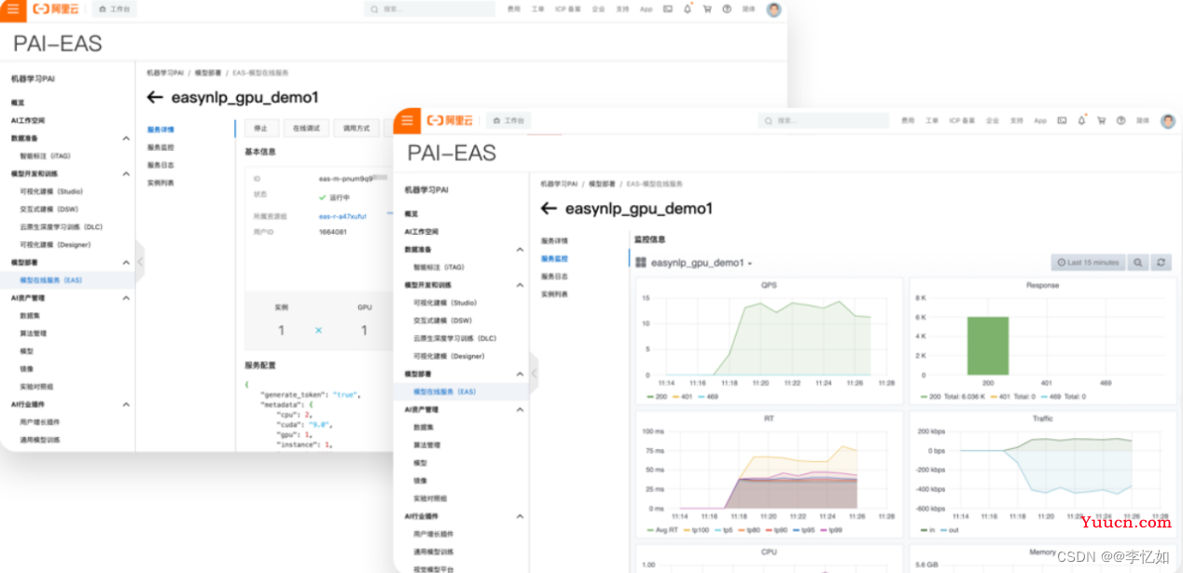Image resolution: width=1183 pixels, height=573 pixels.
Task: Toggle the 200 series in QPS chart legend
Action: 656,396
